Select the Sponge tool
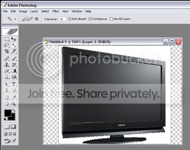This screenshot has width=190, height=150. click(14, 77)
